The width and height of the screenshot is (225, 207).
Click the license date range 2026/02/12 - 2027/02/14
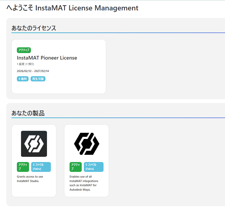(x=33, y=71)
